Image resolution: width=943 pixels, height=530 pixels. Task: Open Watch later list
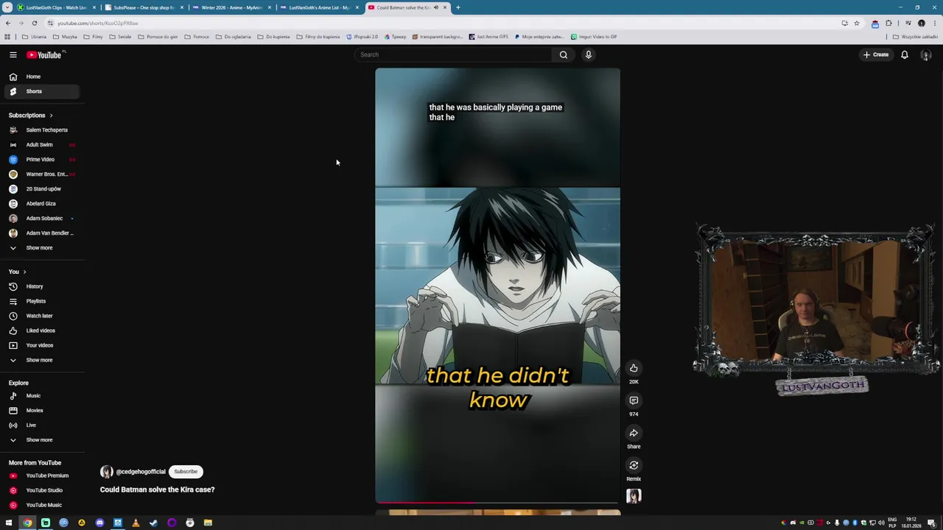(x=41, y=316)
